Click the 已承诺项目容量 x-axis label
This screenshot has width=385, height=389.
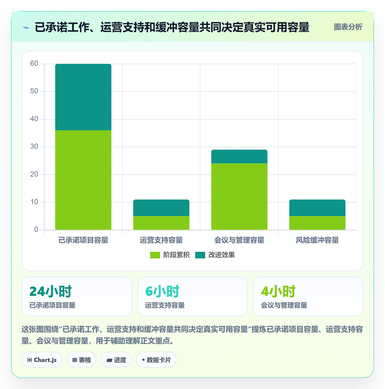coord(83,240)
